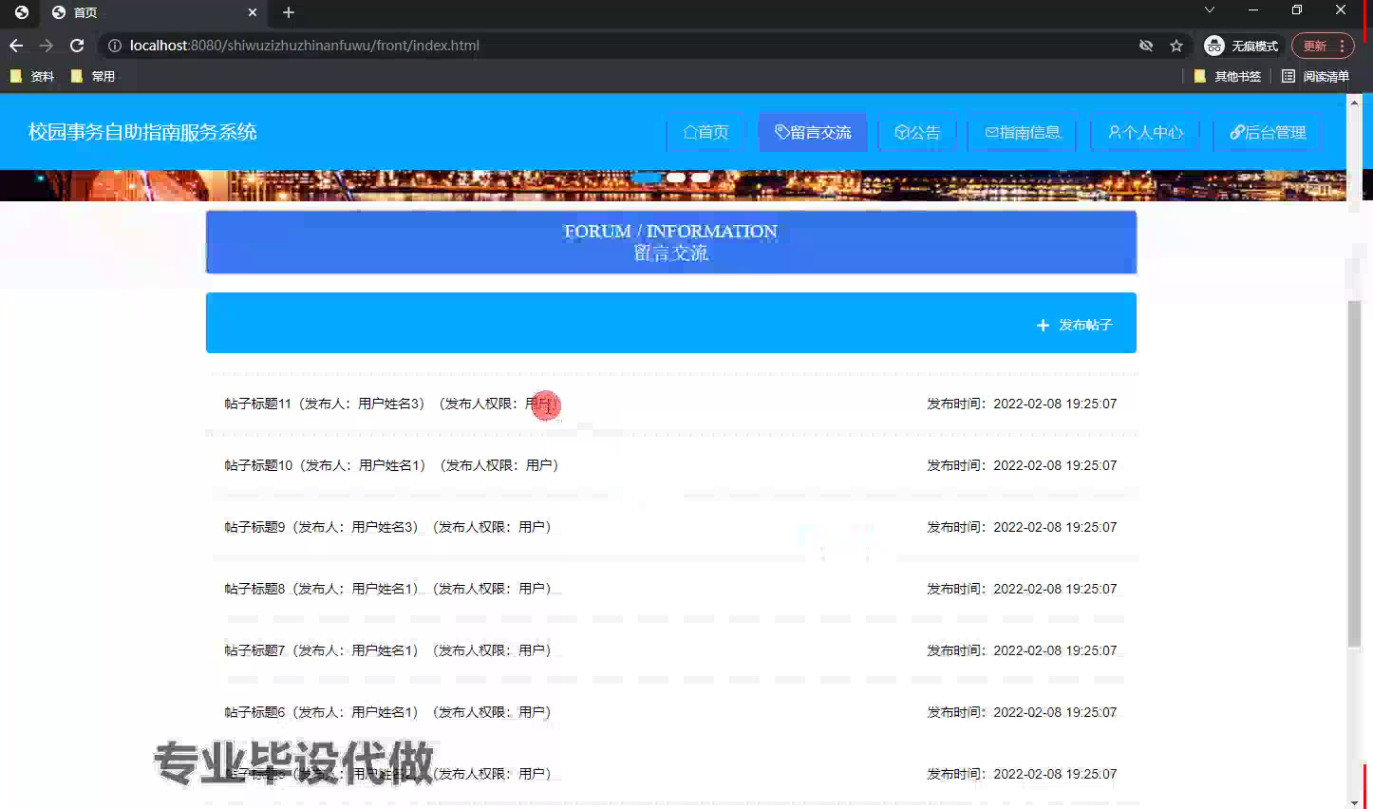This screenshot has height=809, width=1373.
Task: Open the 后台管理 navigation item
Action: click(1268, 132)
